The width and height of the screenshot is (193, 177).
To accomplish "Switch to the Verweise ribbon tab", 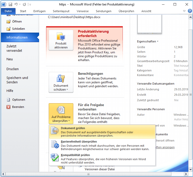I will click(82, 11).
